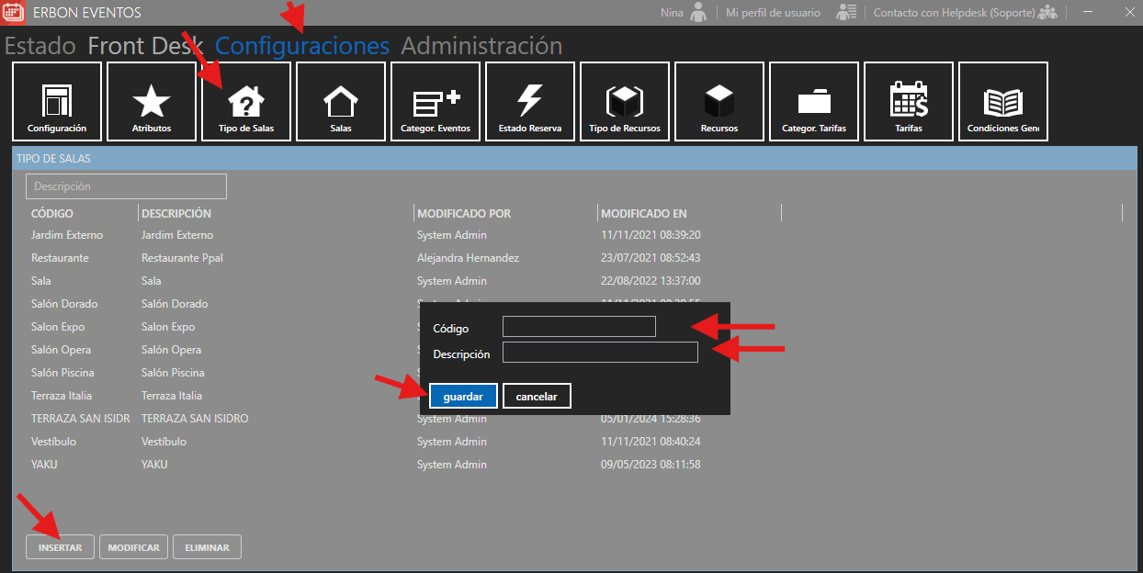
Task: Open Categor. Eventos icon
Action: click(x=436, y=100)
